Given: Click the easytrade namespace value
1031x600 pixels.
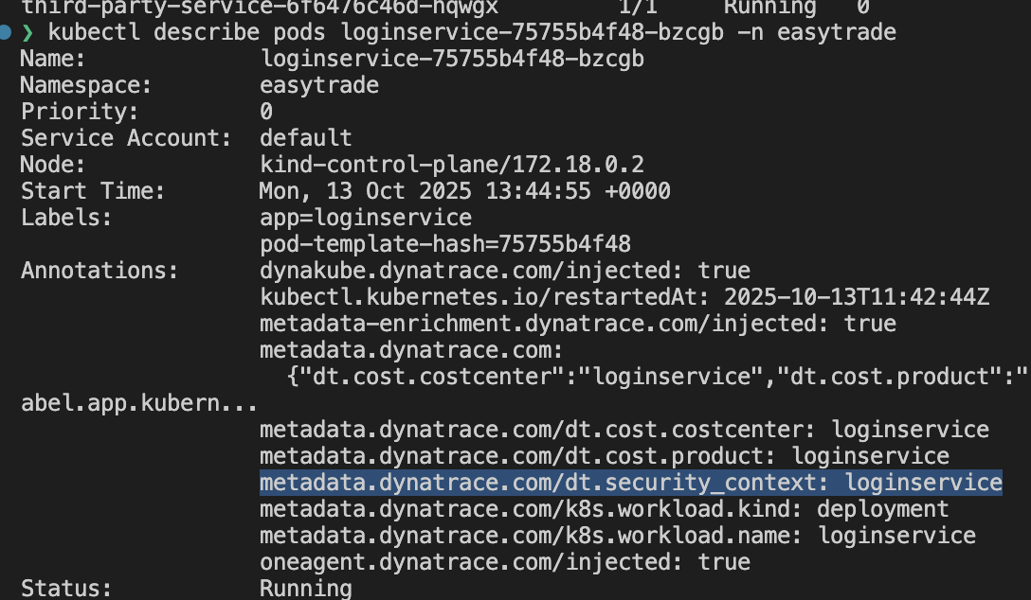Looking at the screenshot, I should [319, 85].
